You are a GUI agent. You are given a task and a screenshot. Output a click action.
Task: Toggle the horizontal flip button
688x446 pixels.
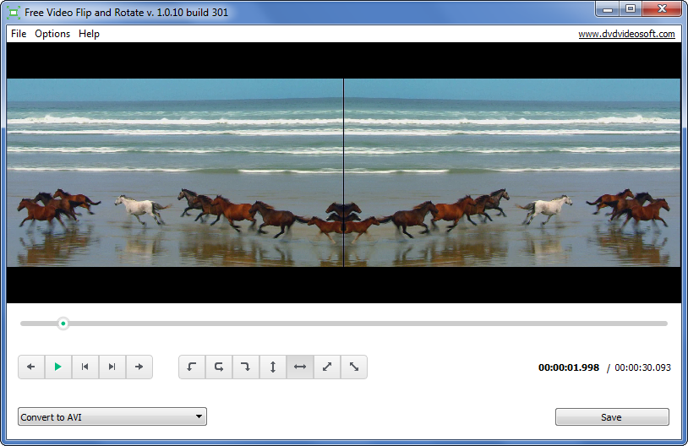click(300, 367)
